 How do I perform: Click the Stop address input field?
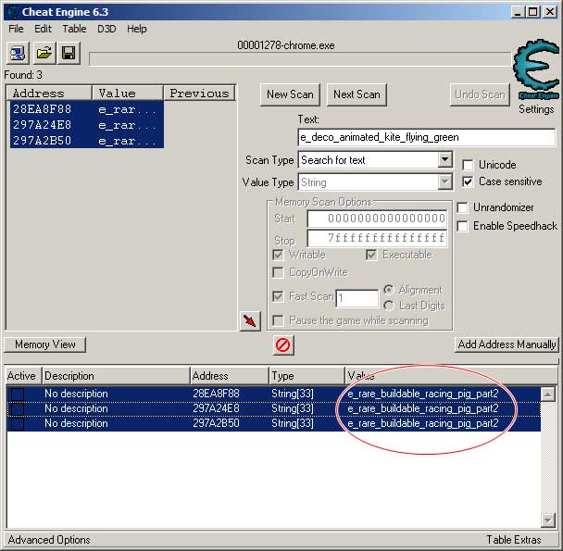[x=377, y=238]
